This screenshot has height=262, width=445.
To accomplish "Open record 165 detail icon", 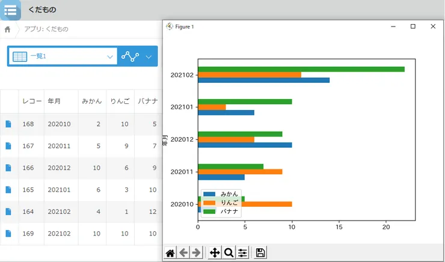I will 8,189.
